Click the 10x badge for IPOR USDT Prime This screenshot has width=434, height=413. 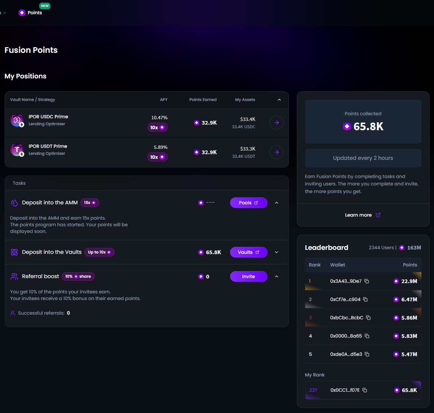click(157, 157)
